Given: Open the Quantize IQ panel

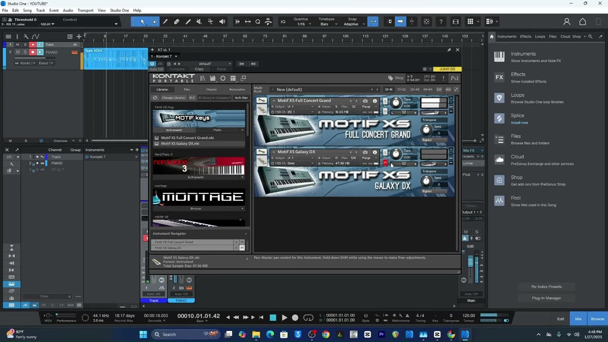Looking at the screenshot, I should [x=283, y=22].
